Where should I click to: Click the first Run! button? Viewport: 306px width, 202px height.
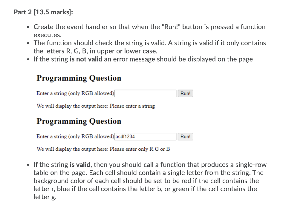click(x=185, y=93)
